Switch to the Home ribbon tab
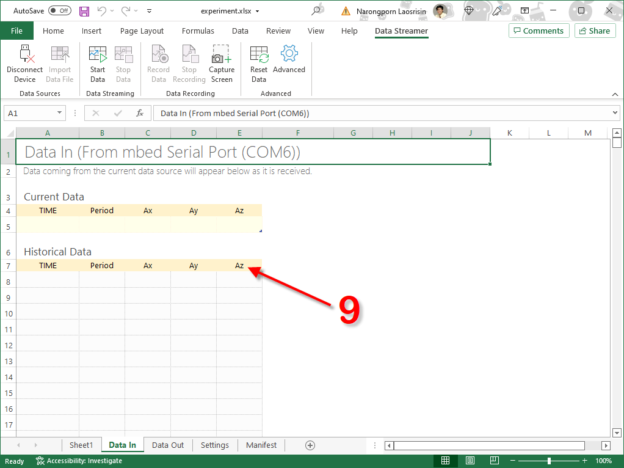 [53, 31]
